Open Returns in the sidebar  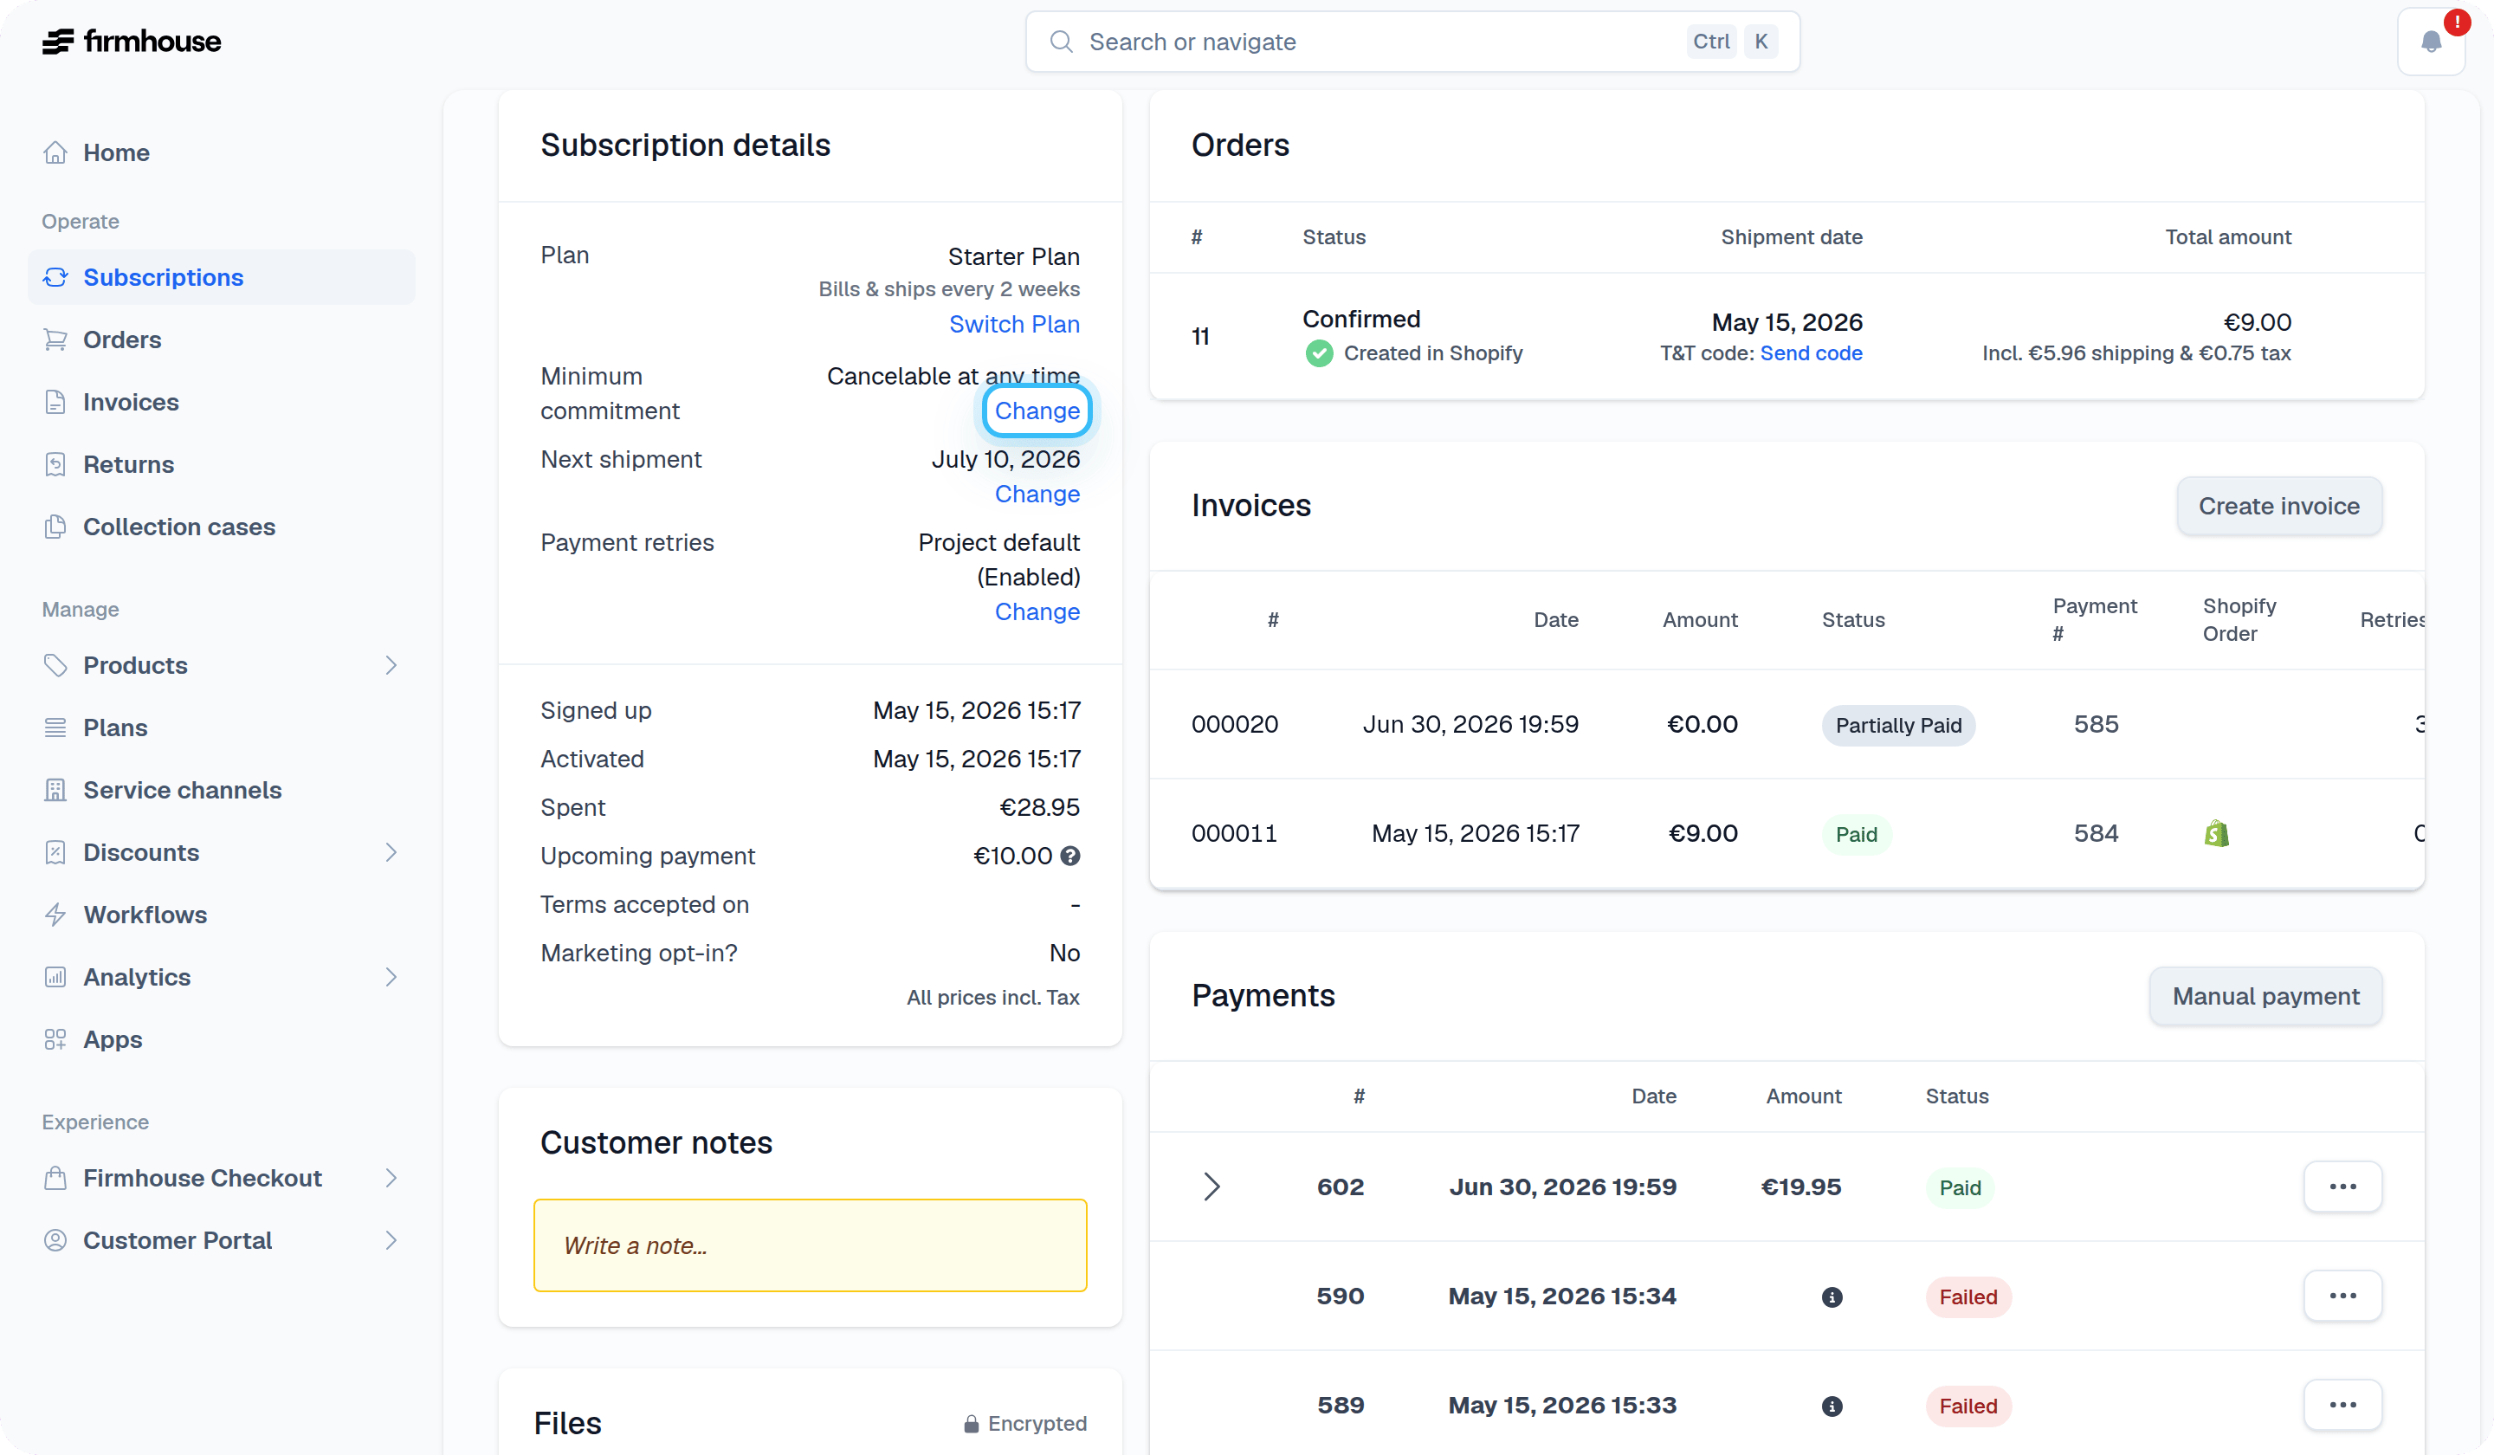coord(222,464)
